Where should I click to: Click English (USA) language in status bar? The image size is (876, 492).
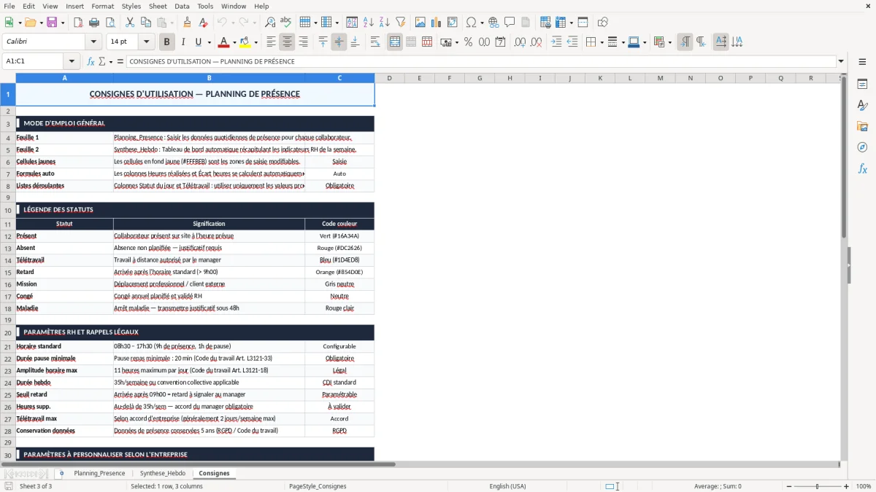click(507, 486)
